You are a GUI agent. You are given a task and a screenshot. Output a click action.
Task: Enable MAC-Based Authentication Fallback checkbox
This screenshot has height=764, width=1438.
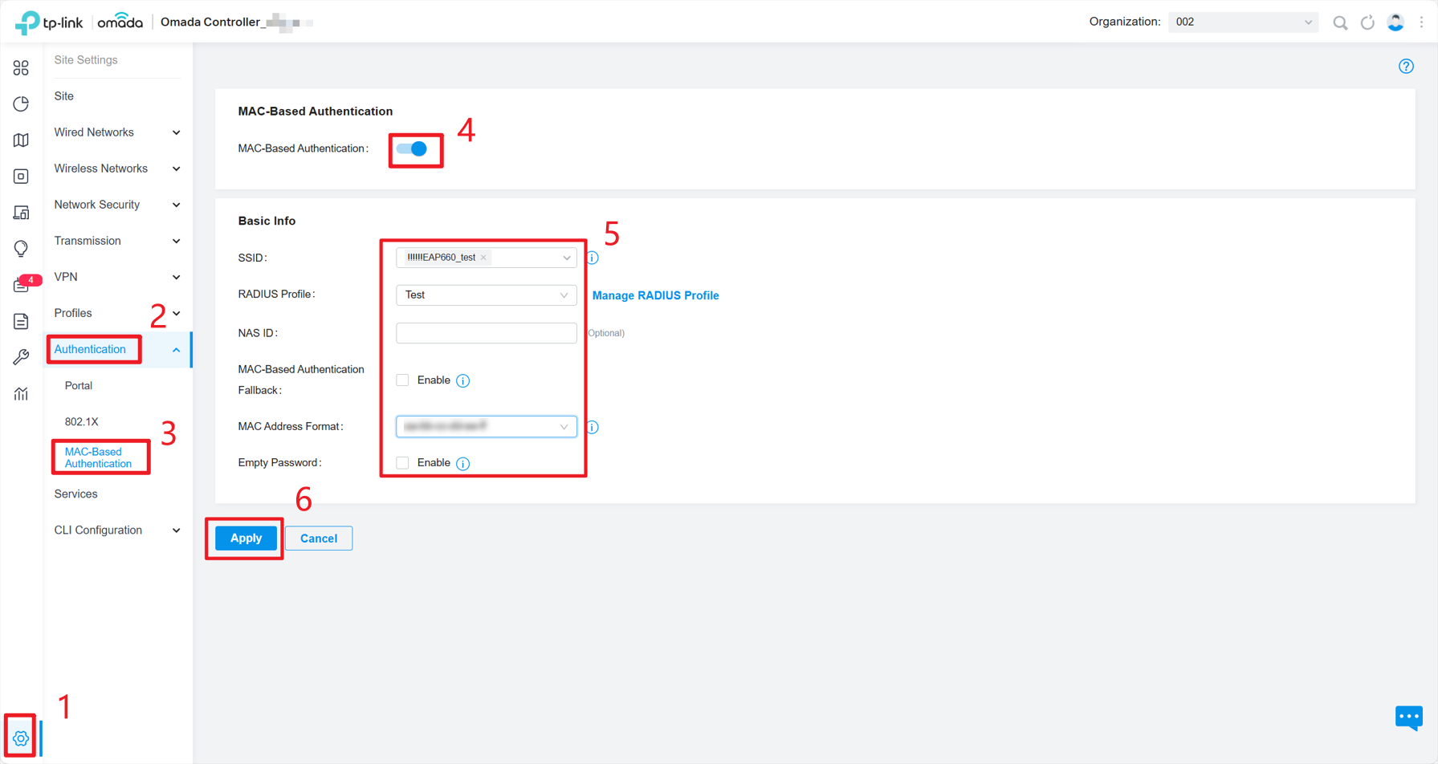[402, 380]
